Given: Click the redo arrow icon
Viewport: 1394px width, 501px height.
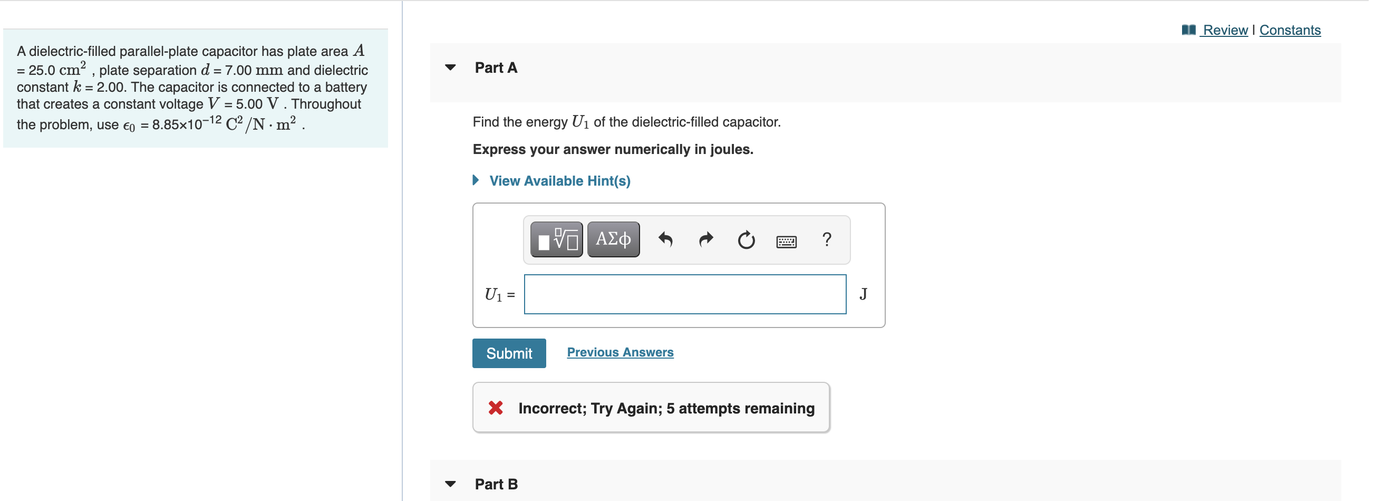Looking at the screenshot, I should (705, 239).
